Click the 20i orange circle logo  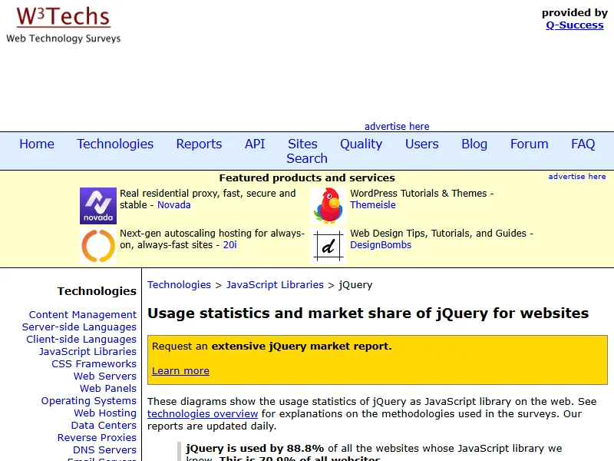(98, 246)
